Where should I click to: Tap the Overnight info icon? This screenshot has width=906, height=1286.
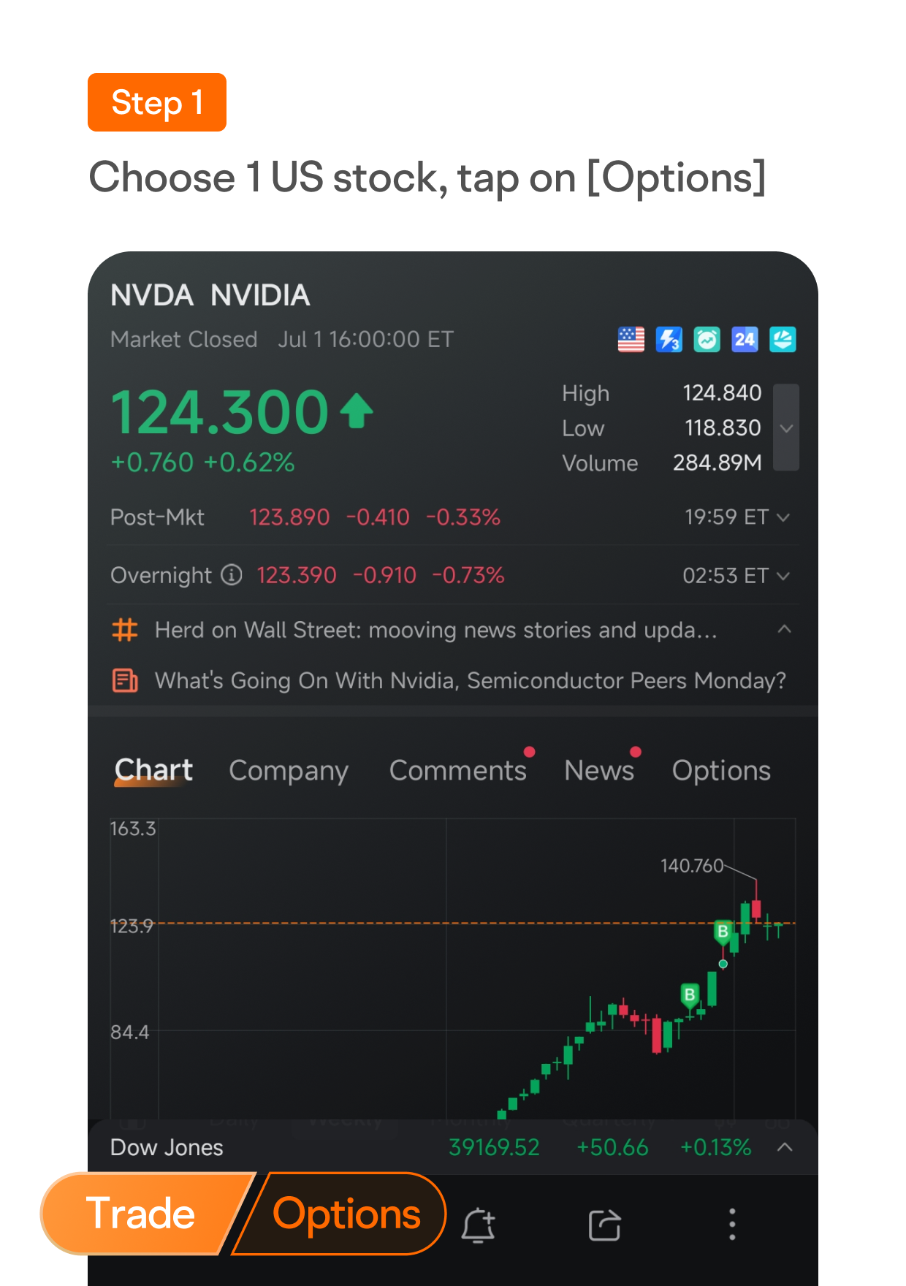(232, 575)
